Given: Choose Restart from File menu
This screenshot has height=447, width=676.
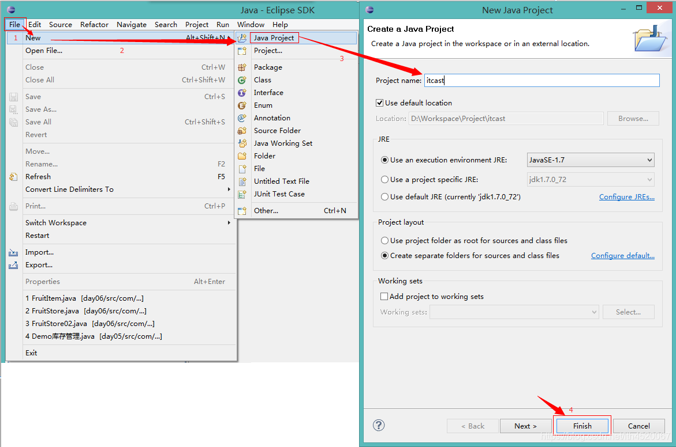Looking at the screenshot, I should (x=122, y=236).
